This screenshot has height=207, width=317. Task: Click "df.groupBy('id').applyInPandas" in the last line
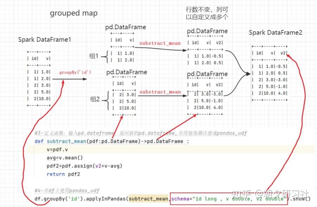pos(80,199)
